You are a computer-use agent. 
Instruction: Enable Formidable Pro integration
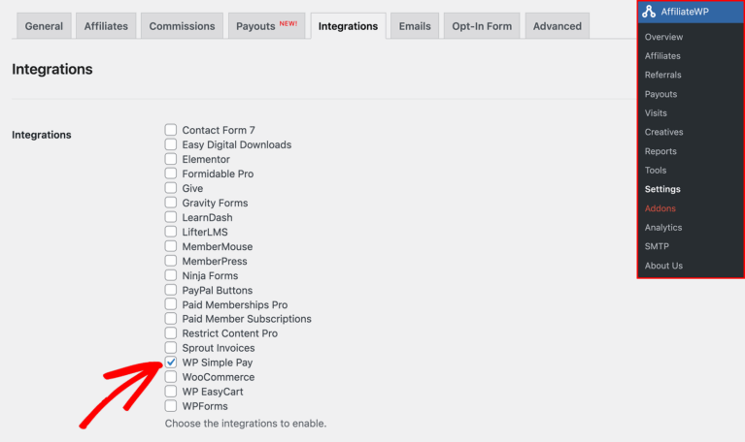pos(171,174)
